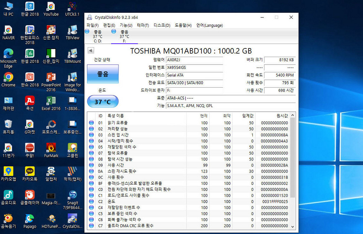The height and width of the screenshot is (234, 363).
Task: Launch 알캡처 capture tool icon
Action: [x=51, y=174]
